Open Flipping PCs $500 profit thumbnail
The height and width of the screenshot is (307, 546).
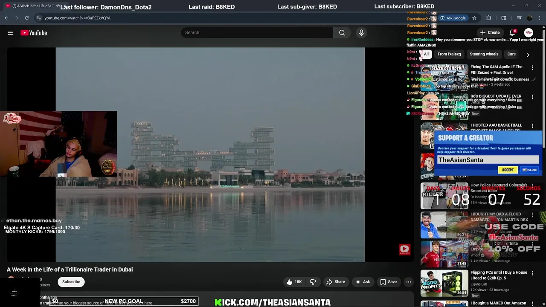tap(444, 283)
